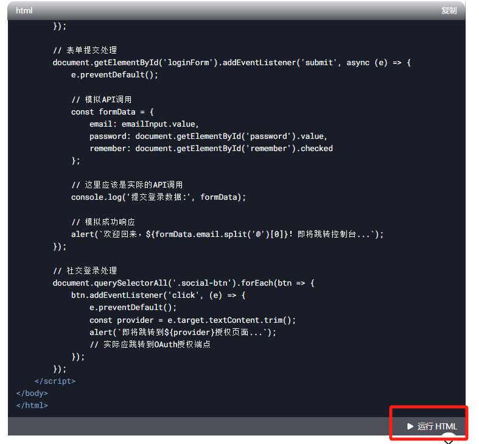
Task: Click the querySelectorAll('.social-btn') line
Action: [184, 283]
